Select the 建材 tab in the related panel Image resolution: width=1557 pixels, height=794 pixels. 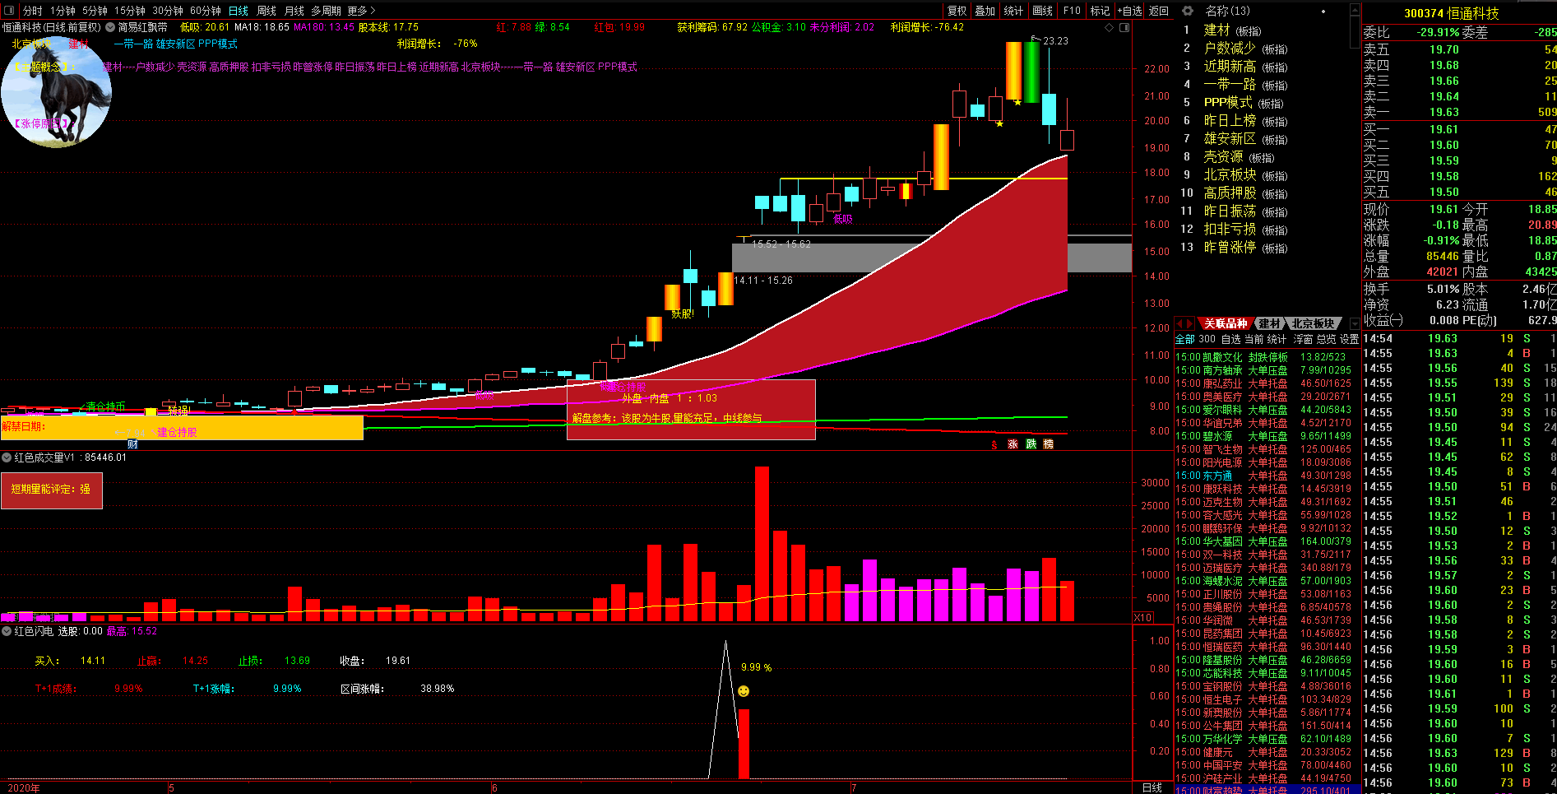(x=1269, y=324)
